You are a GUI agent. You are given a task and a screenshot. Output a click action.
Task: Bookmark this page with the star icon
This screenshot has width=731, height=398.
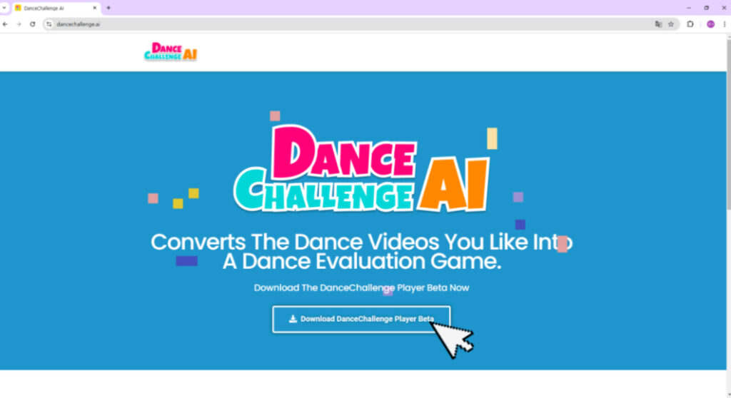pyautogui.click(x=671, y=24)
